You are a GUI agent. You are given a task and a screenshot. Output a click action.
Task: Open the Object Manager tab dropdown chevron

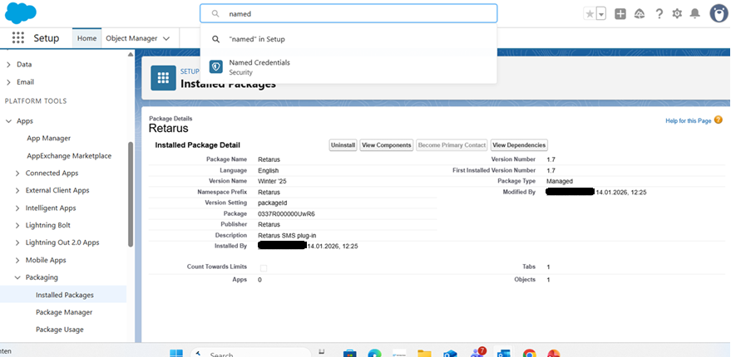(x=167, y=38)
